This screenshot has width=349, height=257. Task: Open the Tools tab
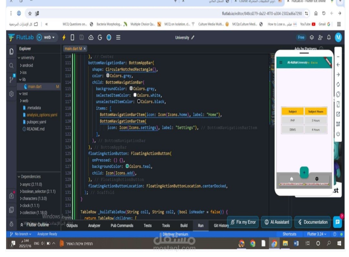(166, 225)
